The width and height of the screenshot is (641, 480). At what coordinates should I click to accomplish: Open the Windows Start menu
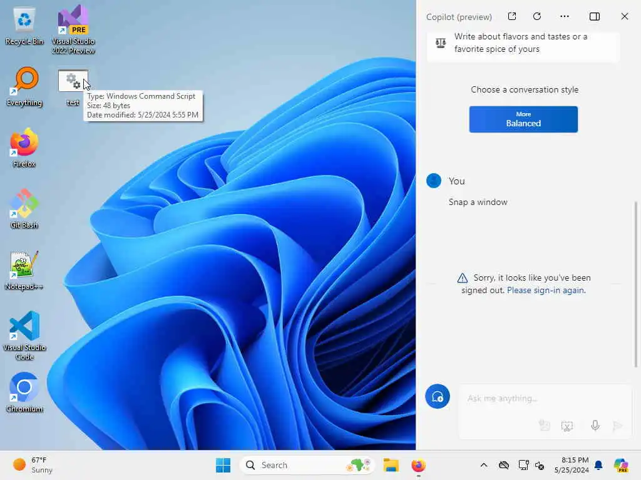[223, 465]
